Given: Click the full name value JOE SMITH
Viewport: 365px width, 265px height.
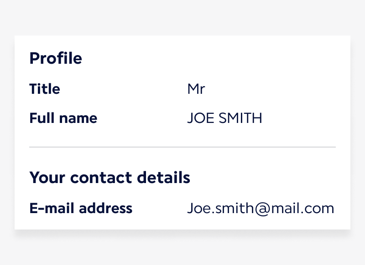Looking at the screenshot, I should (x=224, y=118).
